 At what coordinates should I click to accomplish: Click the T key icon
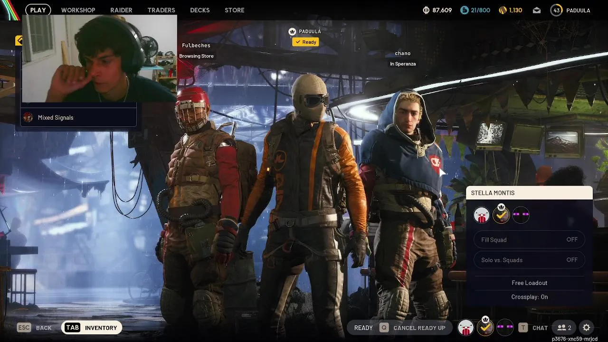click(523, 328)
